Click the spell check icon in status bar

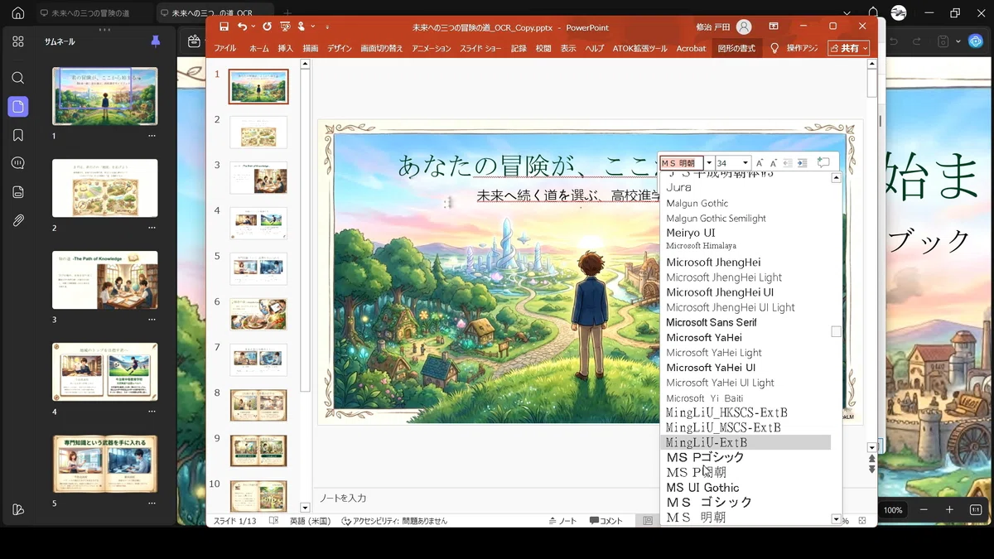pyautogui.click(x=274, y=521)
